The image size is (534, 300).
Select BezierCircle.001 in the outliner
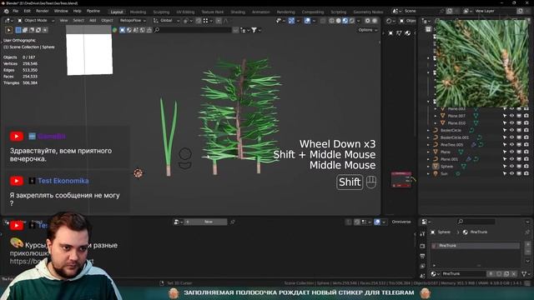point(455,137)
